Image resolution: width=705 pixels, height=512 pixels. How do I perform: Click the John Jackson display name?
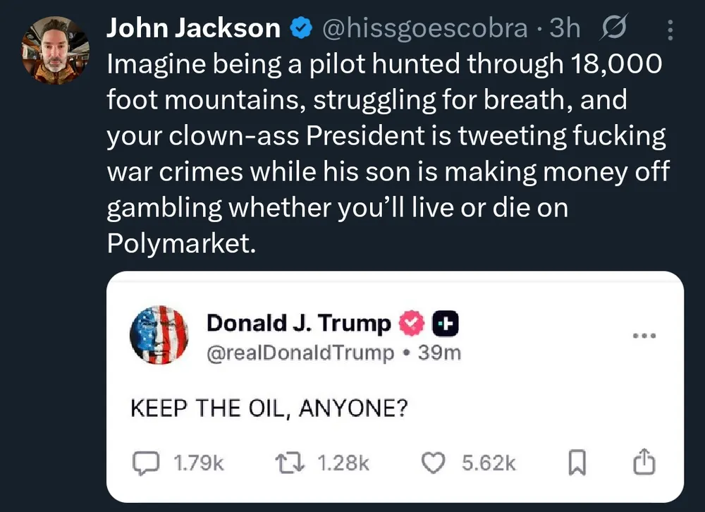[193, 28]
